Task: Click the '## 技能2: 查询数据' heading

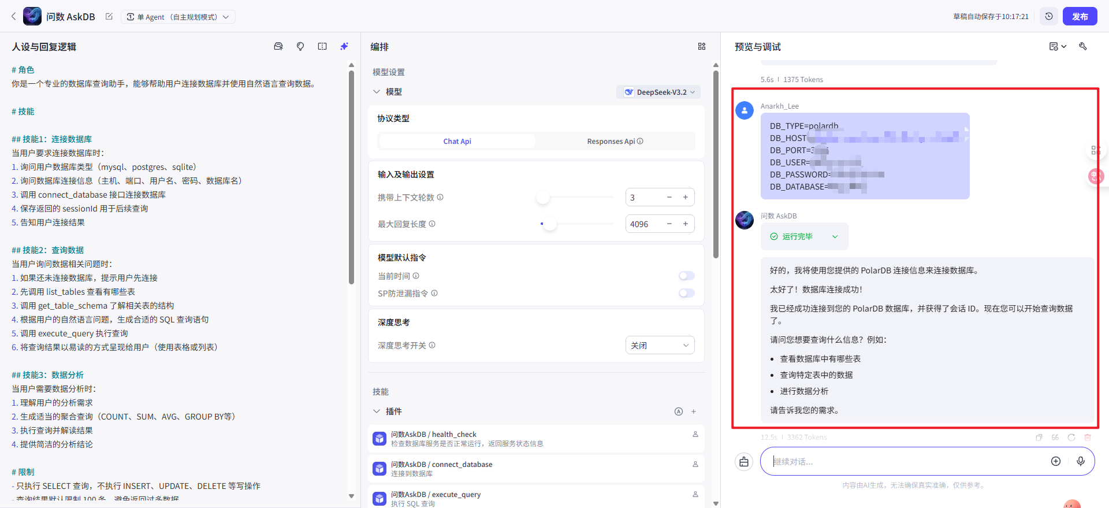Action: coord(47,250)
